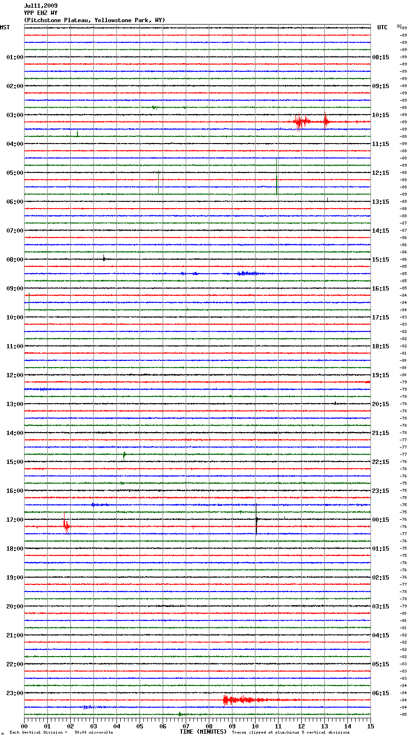Click the Pitchstone Plateau, Yellowstone Park location title

coord(94,20)
